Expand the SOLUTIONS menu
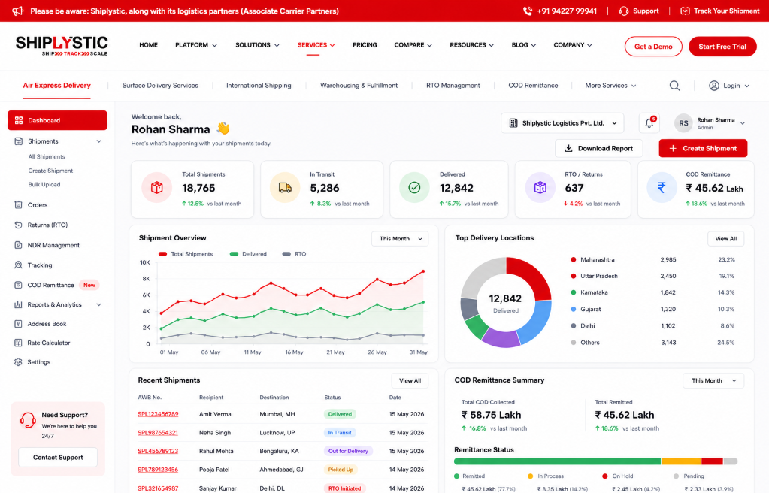Image resolution: width=769 pixels, height=493 pixels. 258,45
